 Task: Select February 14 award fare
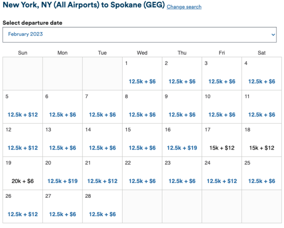pyautogui.click(x=102, y=148)
